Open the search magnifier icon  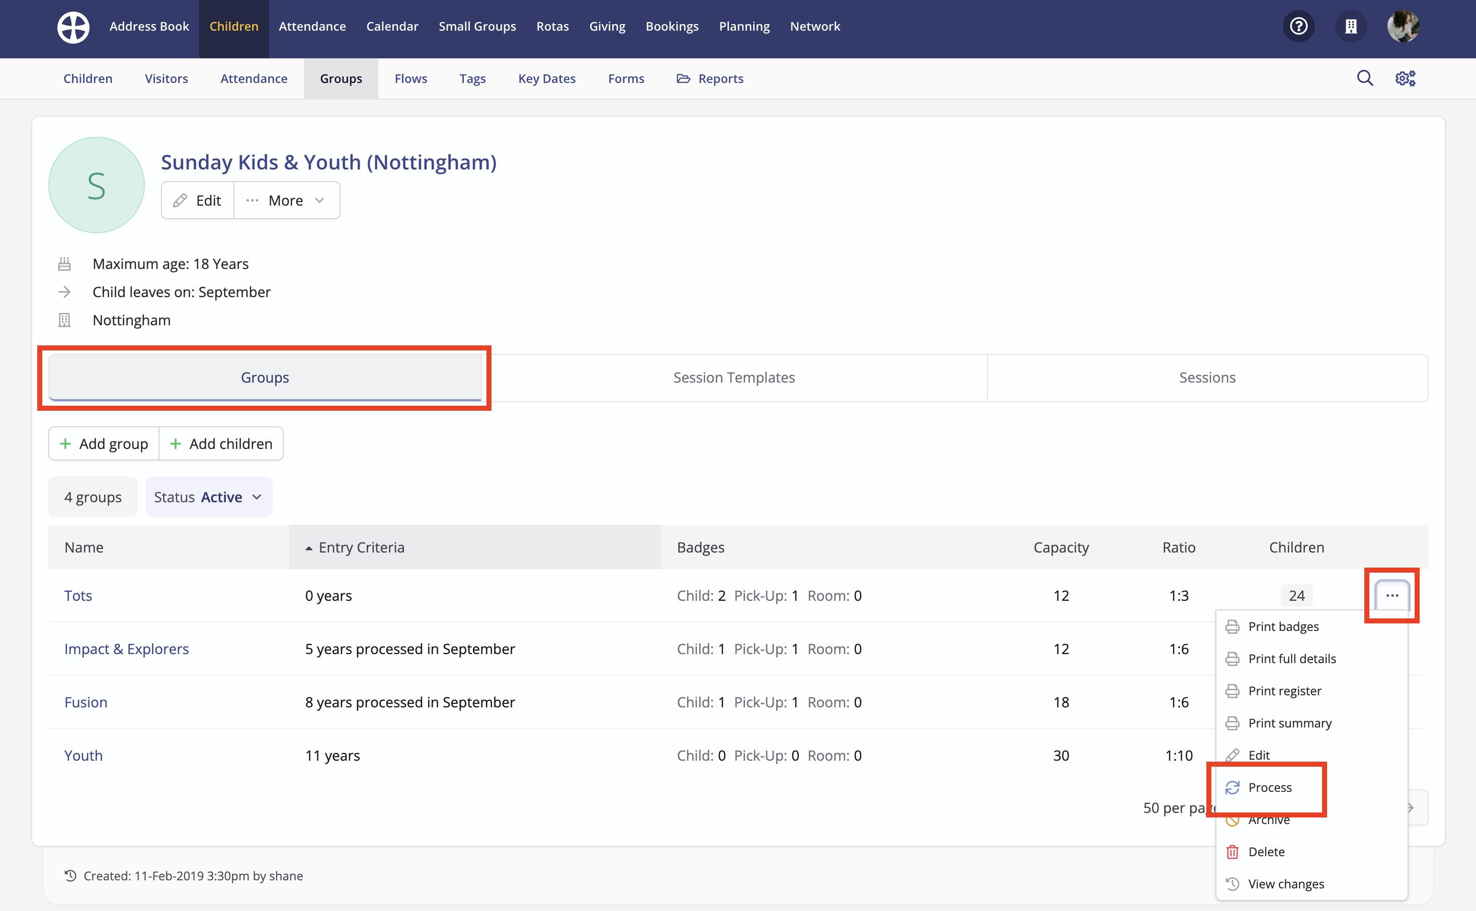coord(1364,78)
